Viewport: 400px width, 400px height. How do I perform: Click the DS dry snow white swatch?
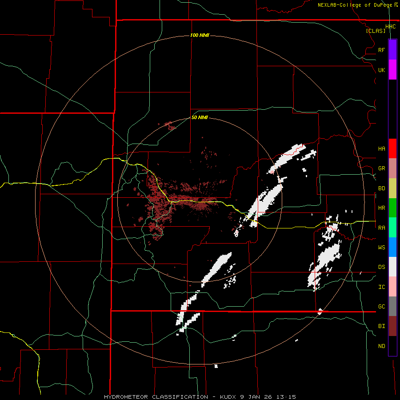pyautogui.click(x=392, y=267)
